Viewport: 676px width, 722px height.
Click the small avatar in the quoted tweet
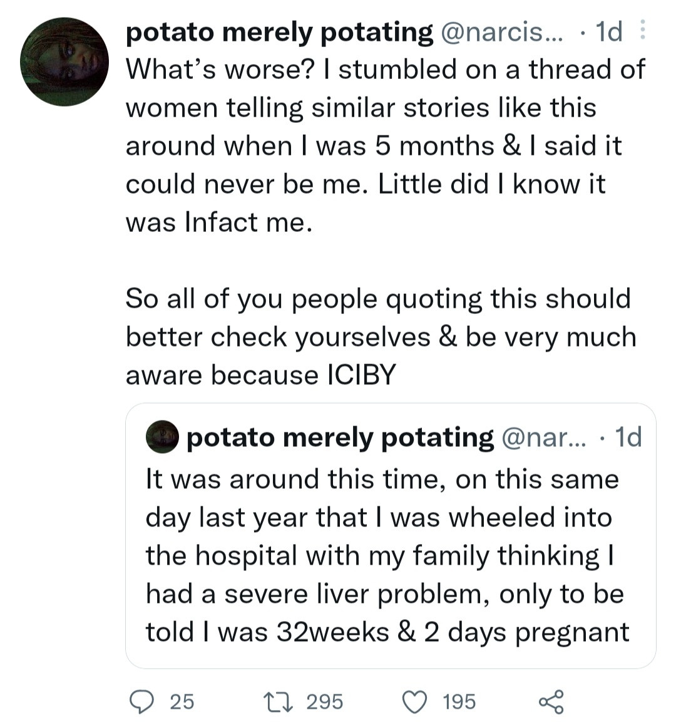pos(162,436)
